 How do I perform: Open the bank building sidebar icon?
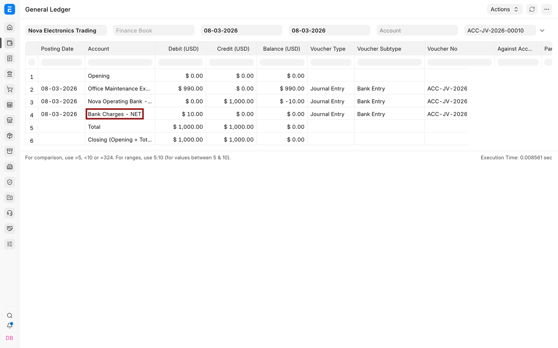pyautogui.click(x=10, y=74)
